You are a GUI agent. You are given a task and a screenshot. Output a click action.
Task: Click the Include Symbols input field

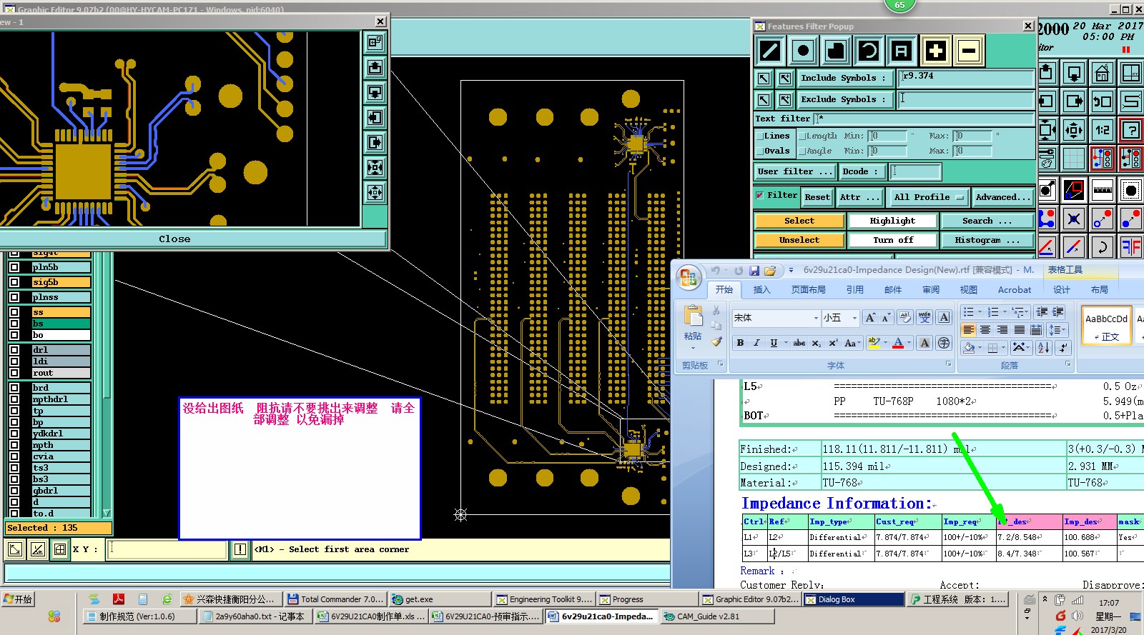[965, 78]
